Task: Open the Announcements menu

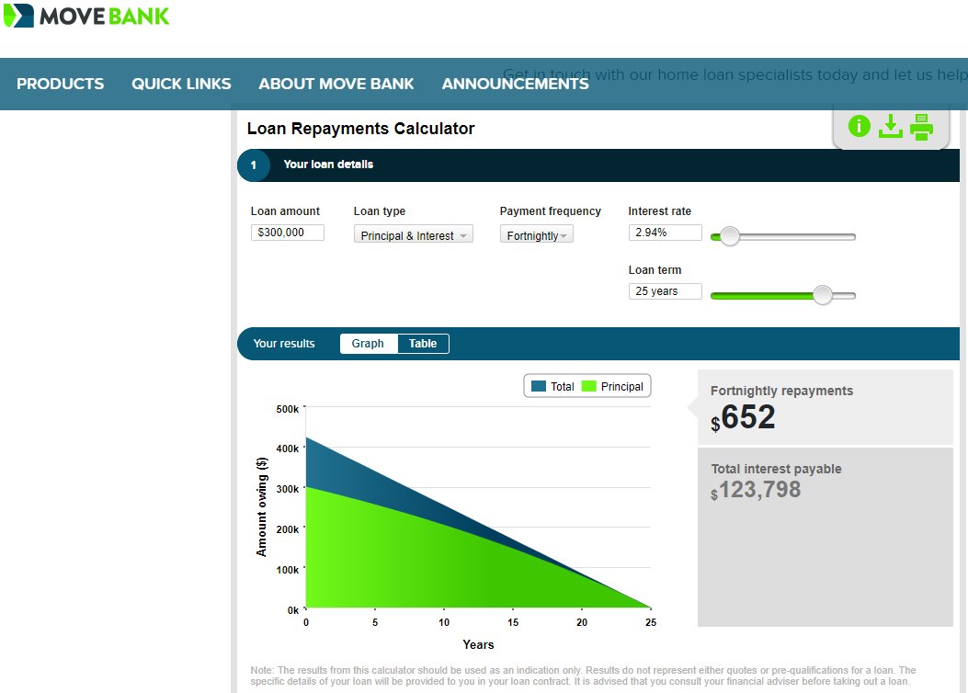Action: click(515, 84)
